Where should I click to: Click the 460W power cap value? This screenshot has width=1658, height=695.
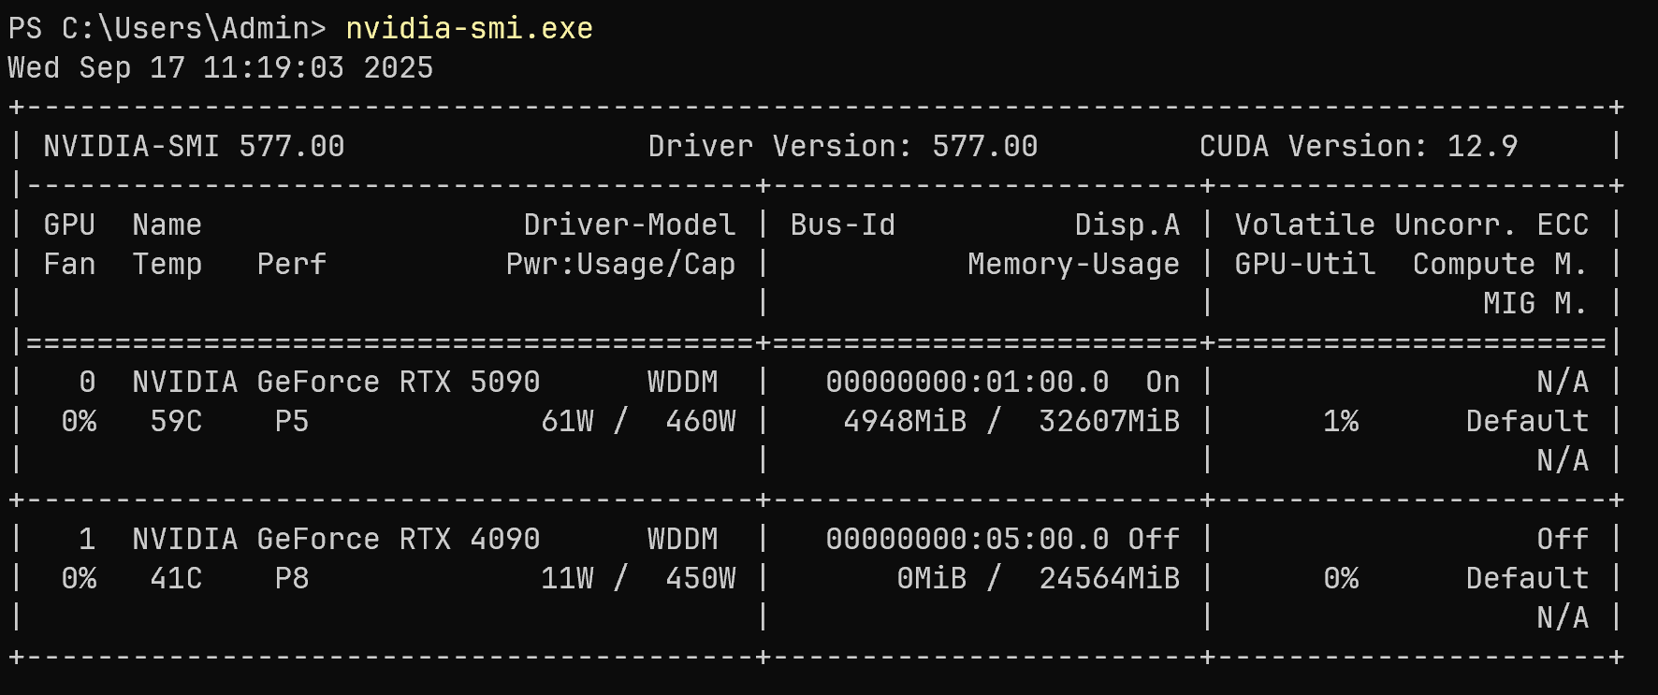point(701,421)
